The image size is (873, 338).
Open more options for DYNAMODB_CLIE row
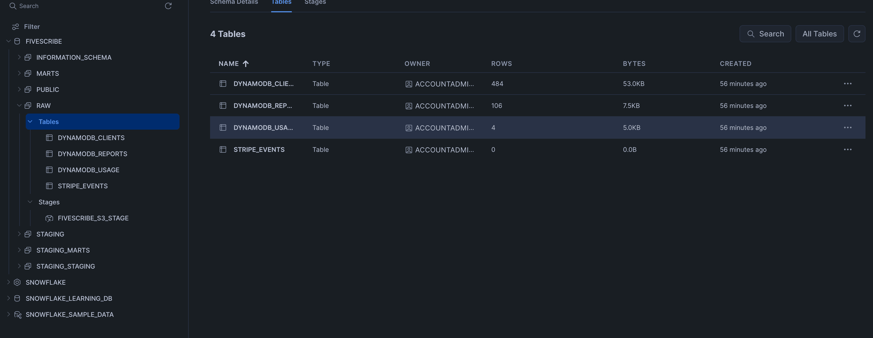847,84
